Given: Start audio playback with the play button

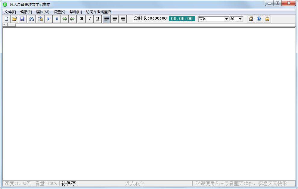Looking at the screenshot, I should pos(48,19).
